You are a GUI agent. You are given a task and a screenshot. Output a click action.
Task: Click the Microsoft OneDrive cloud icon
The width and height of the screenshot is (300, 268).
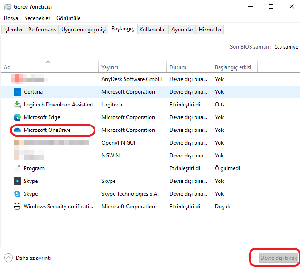(17, 130)
